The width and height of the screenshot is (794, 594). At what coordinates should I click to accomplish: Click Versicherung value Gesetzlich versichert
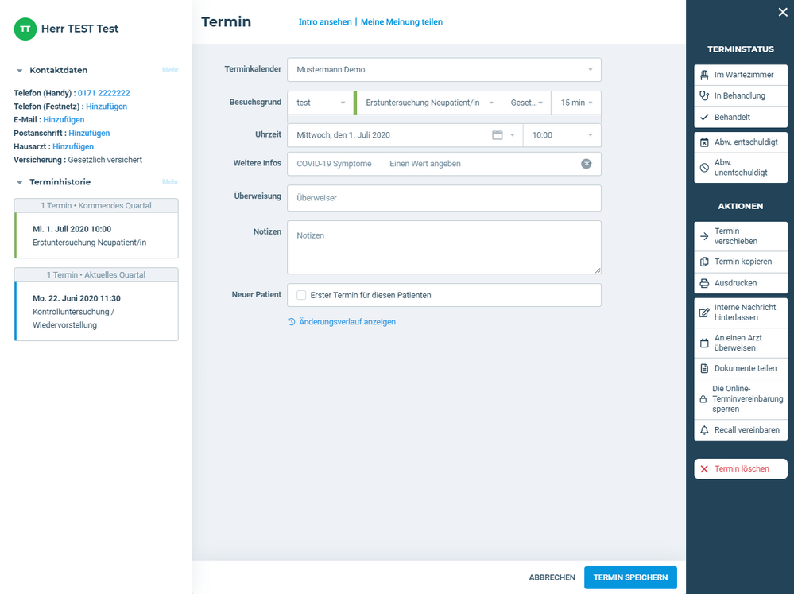(x=105, y=160)
